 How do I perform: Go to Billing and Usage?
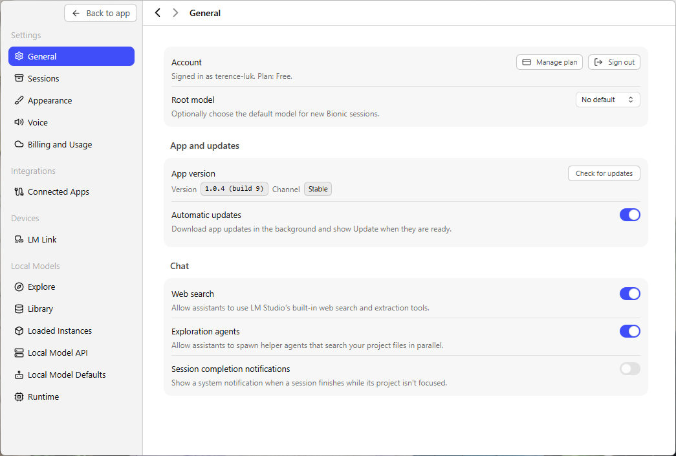(x=72, y=144)
